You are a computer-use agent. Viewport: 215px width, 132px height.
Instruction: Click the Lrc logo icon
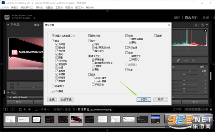coord(7,17)
